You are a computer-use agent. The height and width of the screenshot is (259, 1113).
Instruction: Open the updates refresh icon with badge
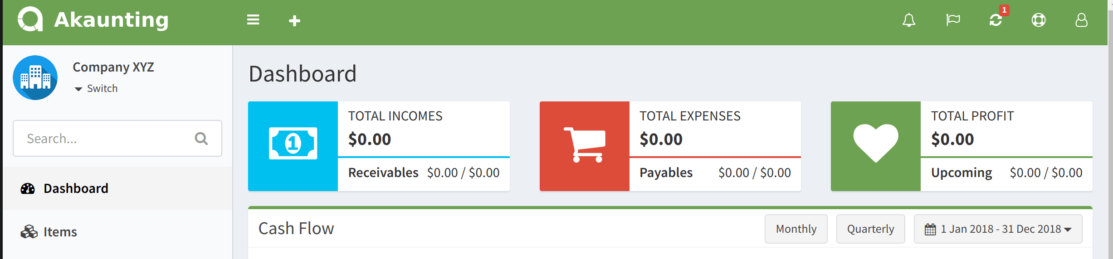996,20
